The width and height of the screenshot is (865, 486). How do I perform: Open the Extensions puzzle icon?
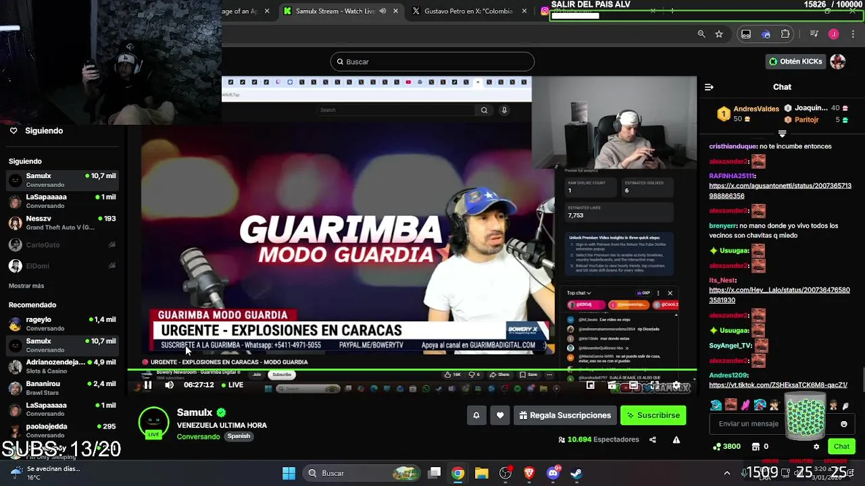pyautogui.click(x=785, y=34)
